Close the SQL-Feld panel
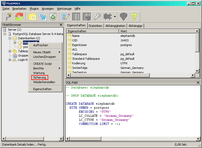 198,83
